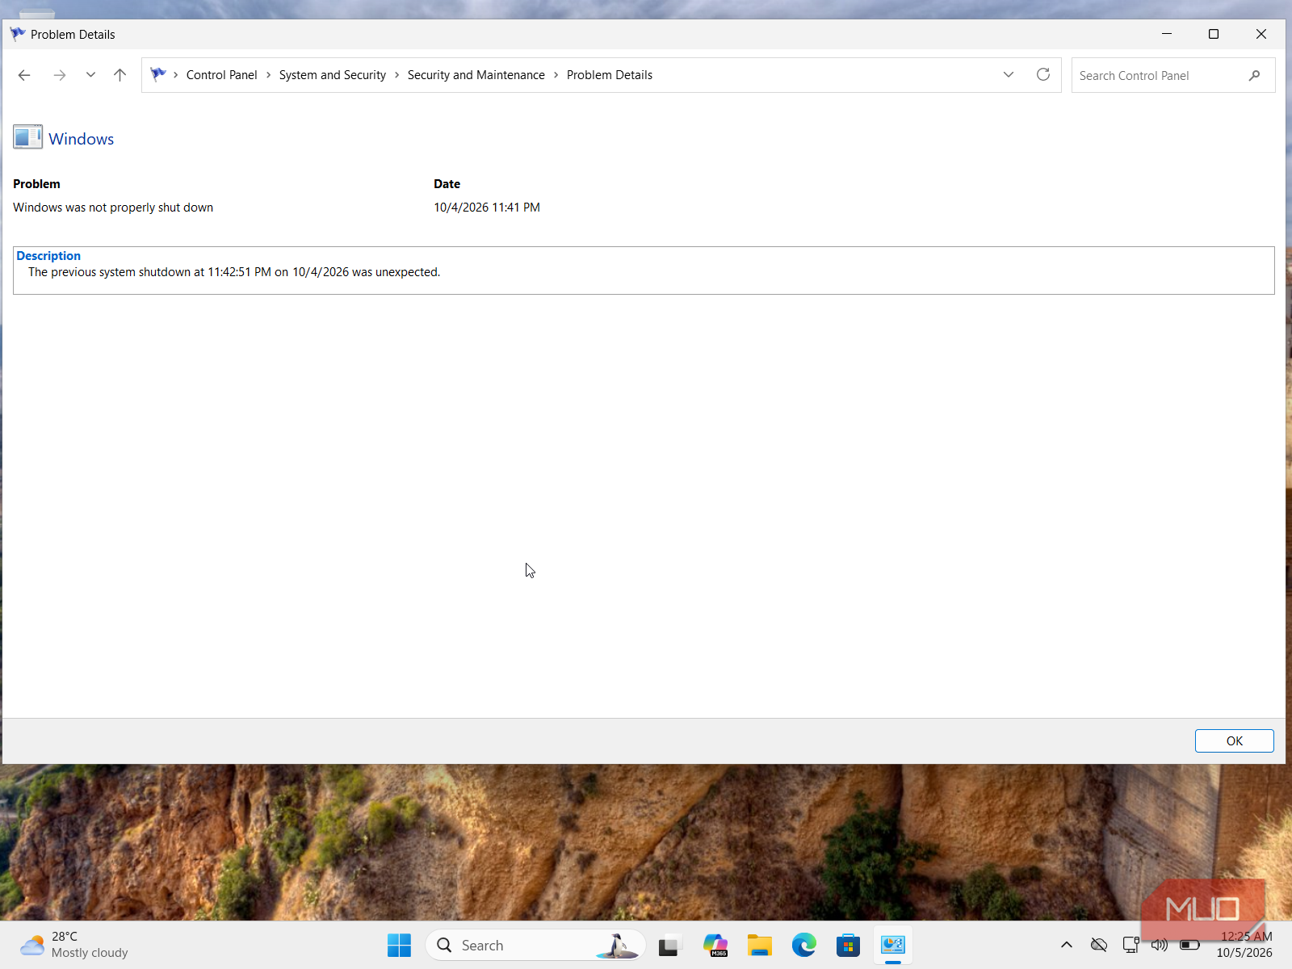Click the OK button

point(1234,740)
